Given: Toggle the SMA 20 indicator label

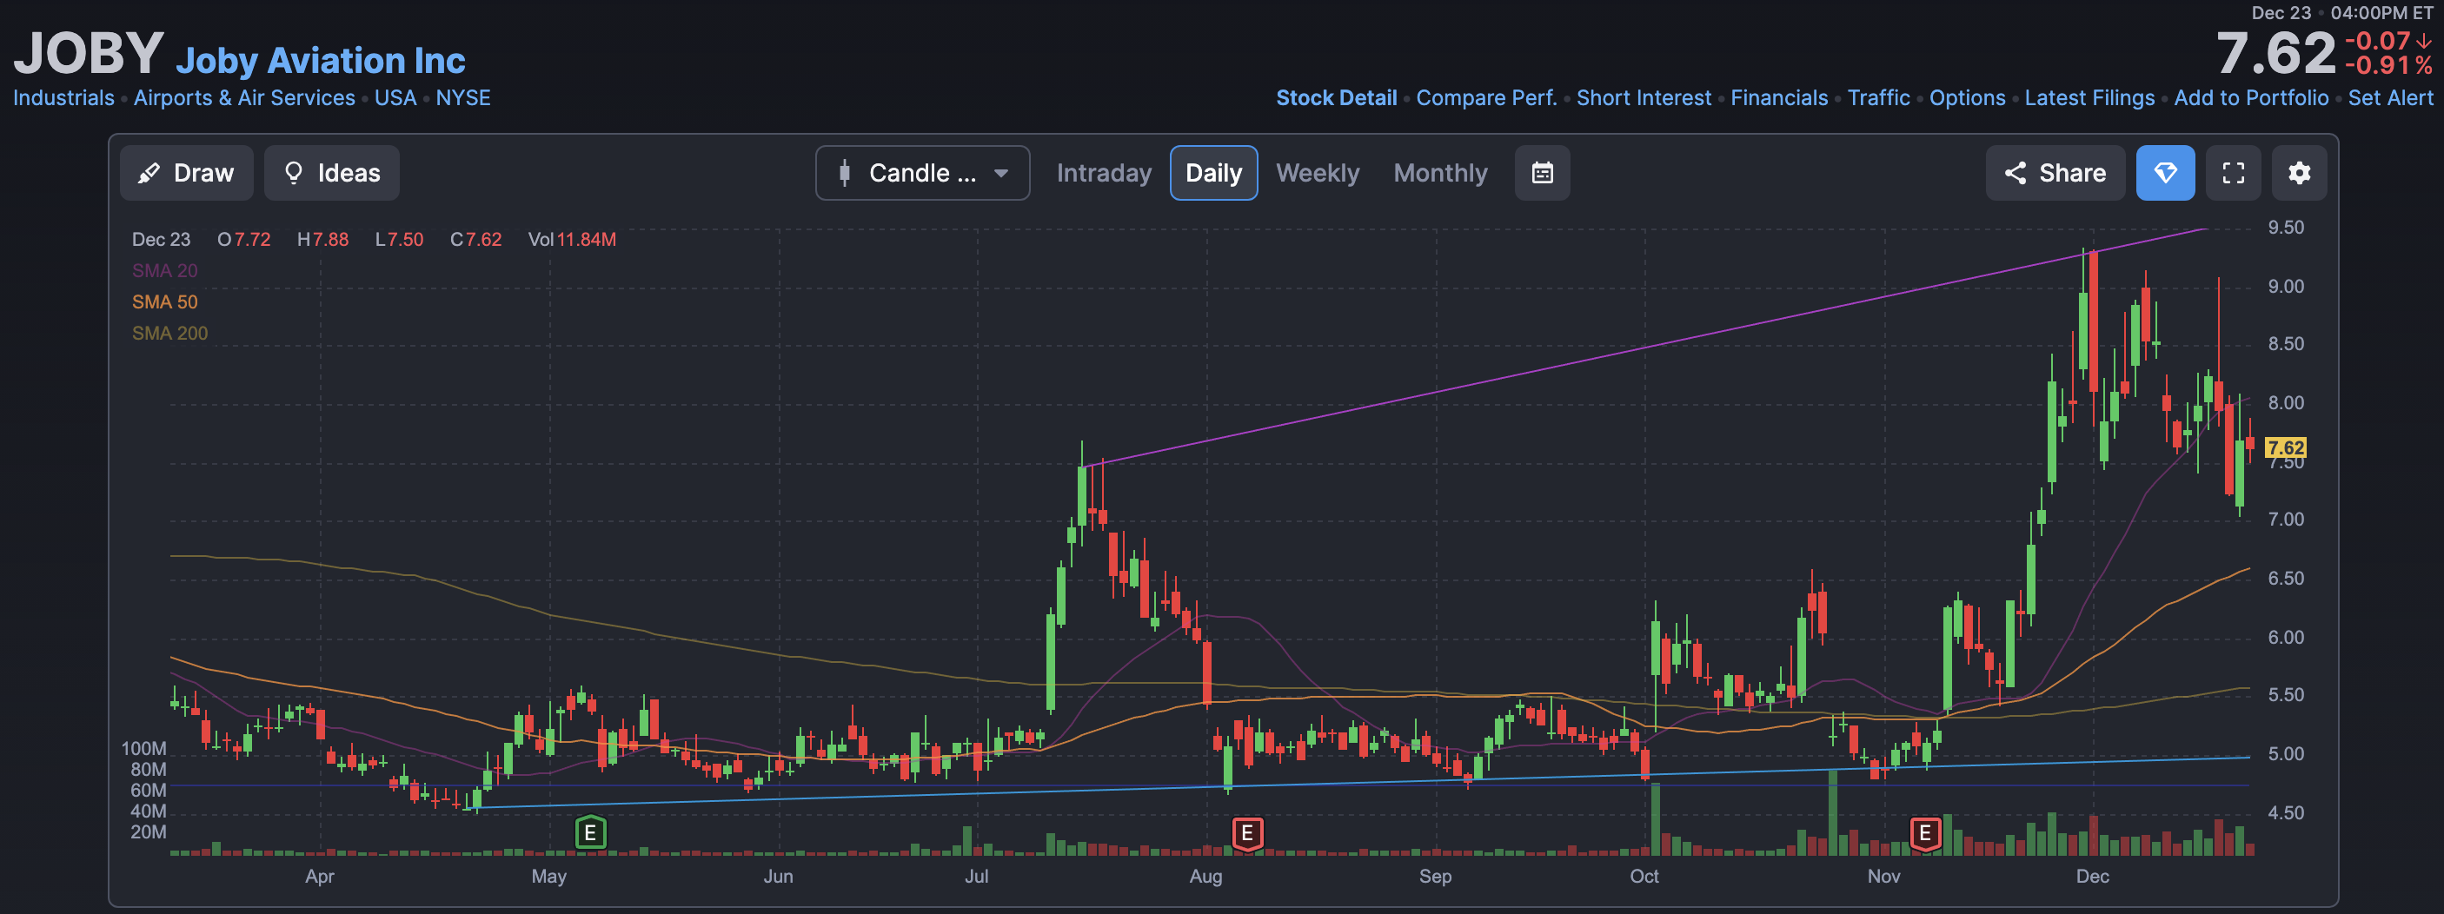Looking at the screenshot, I should pos(164,270).
